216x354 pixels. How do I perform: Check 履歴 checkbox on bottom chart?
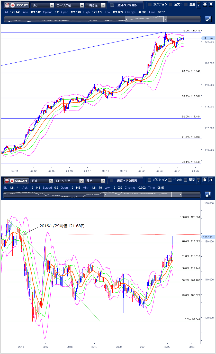point(186,180)
